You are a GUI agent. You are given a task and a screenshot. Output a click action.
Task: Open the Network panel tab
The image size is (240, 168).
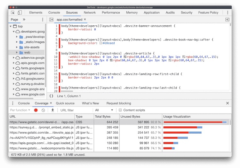(90, 13)
